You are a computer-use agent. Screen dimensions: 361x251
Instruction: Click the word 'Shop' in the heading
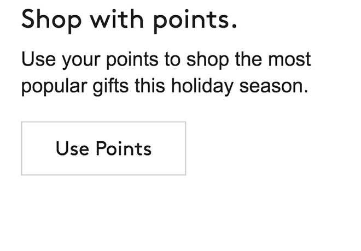pos(49,20)
